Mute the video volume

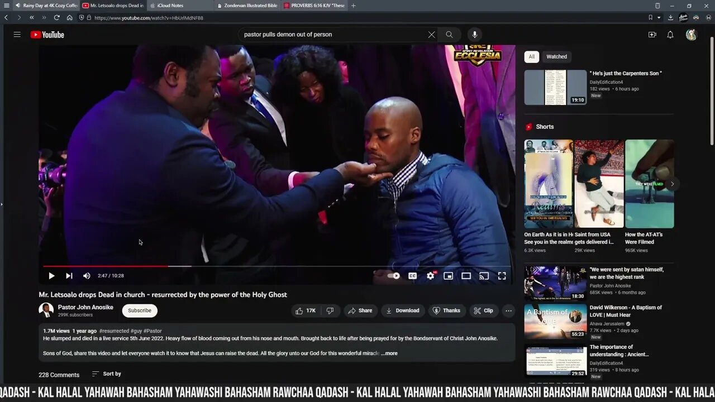(x=87, y=276)
